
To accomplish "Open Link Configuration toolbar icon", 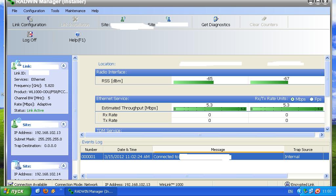I will (x=30, y=19).
